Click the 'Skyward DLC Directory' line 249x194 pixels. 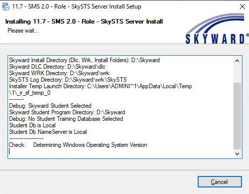pyautogui.click(x=57, y=67)
